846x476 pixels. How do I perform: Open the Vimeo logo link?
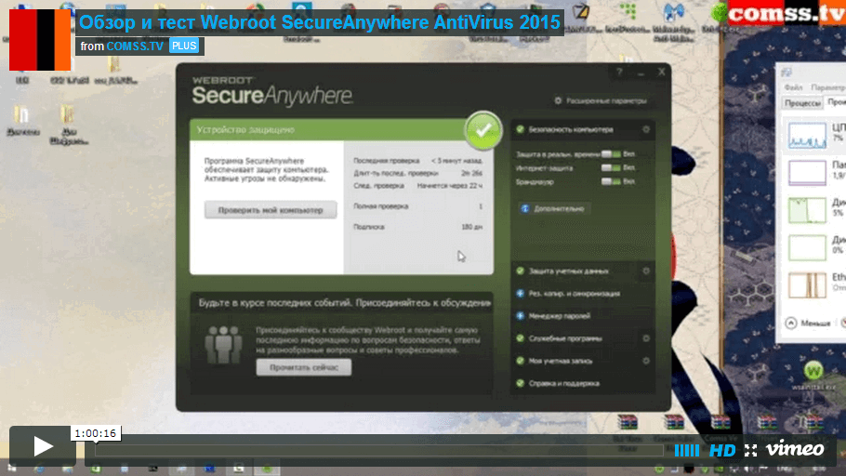click(x=795, y=449)
